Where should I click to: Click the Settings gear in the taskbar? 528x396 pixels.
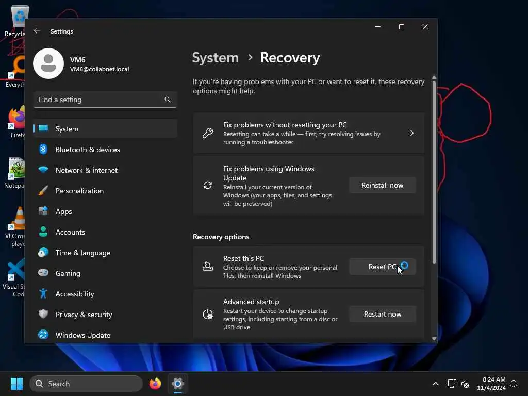(178, 383)
